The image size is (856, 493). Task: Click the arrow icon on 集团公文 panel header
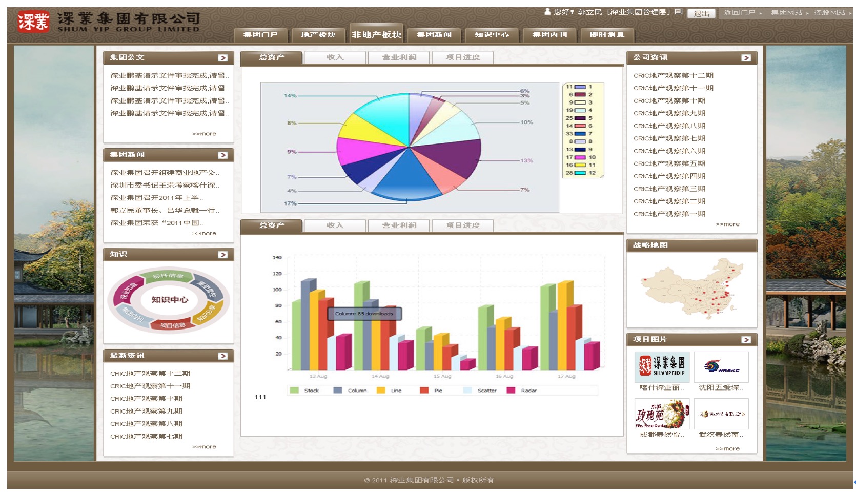click(x=222, y=58)
